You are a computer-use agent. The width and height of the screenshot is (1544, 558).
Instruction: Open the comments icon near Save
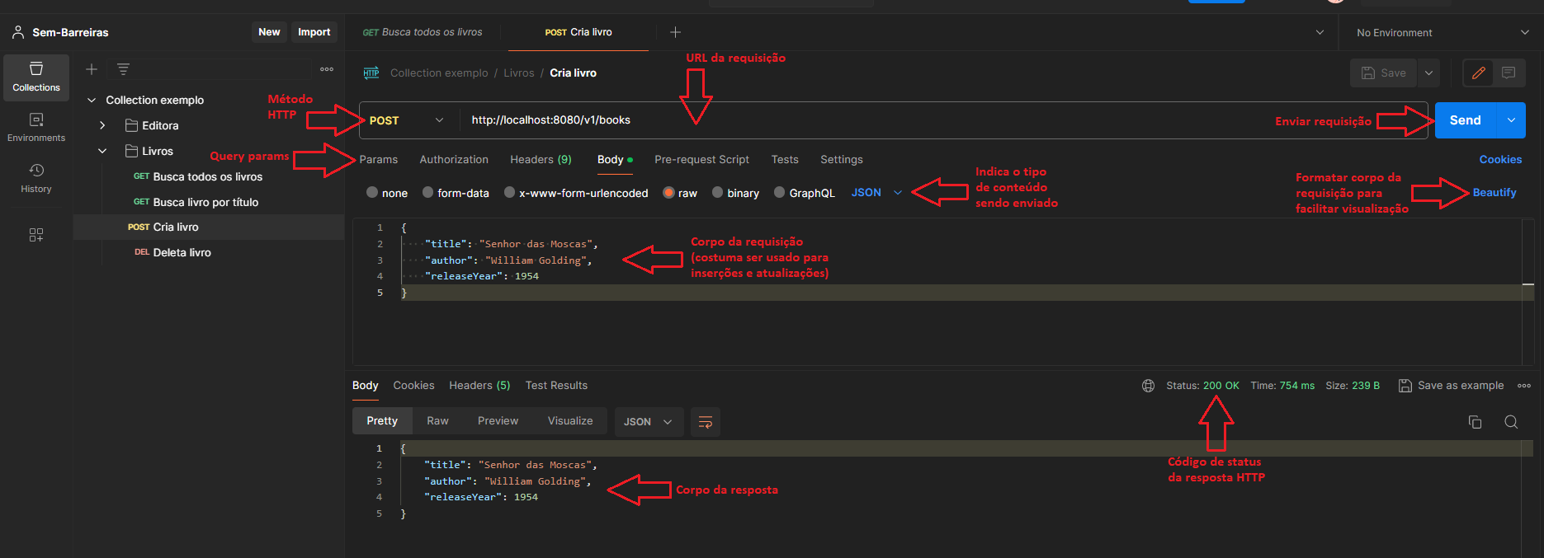click(x=1509, y=73)
